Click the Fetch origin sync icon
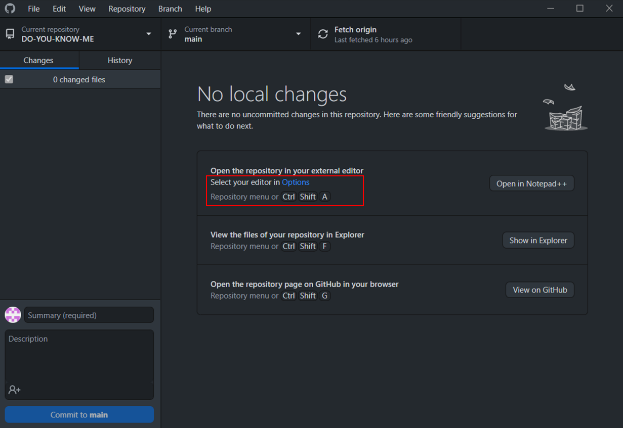This screenshot has height=428, width=623. [x=323, y=34]
